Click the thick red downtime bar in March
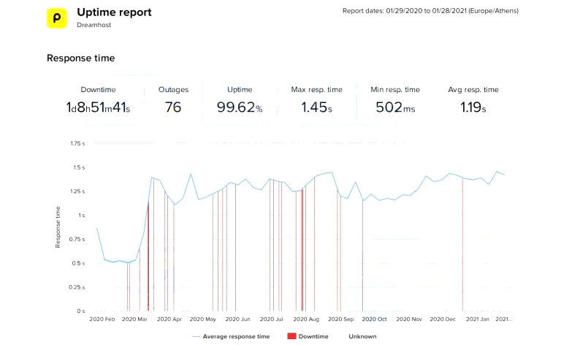The height and width of the screenshot is (345, 561). [148, 256]
